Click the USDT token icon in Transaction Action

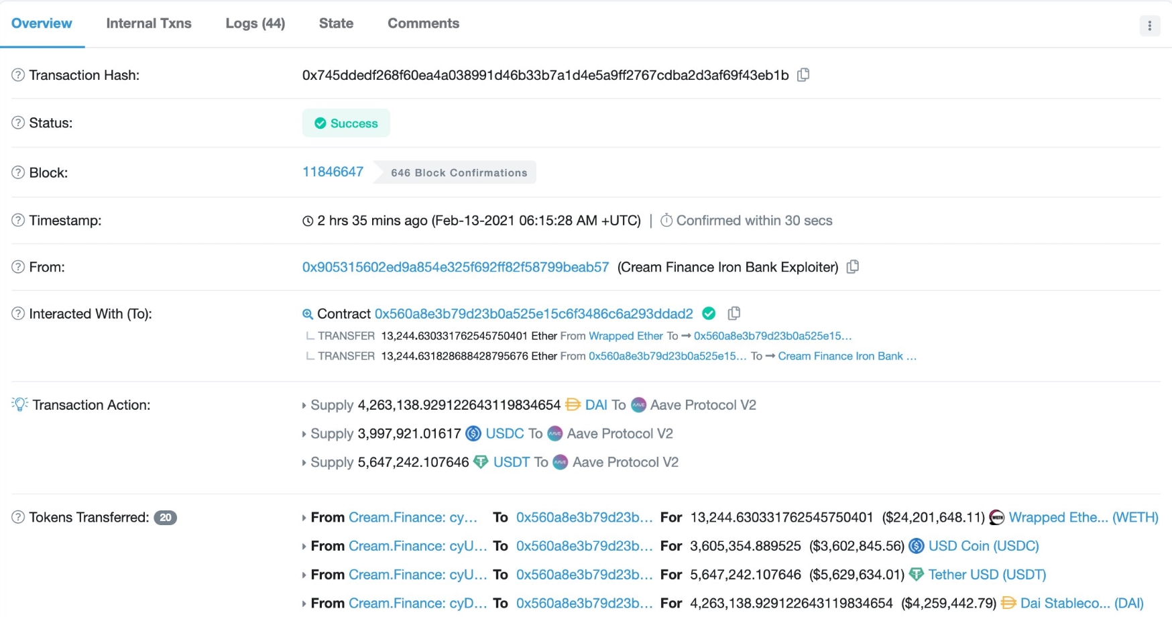point(481,462)
